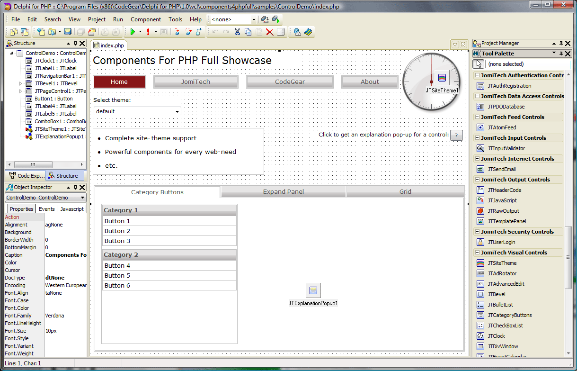
Task: Click the Tool Palette vertical scrollbar
Action: click(568, 258)
